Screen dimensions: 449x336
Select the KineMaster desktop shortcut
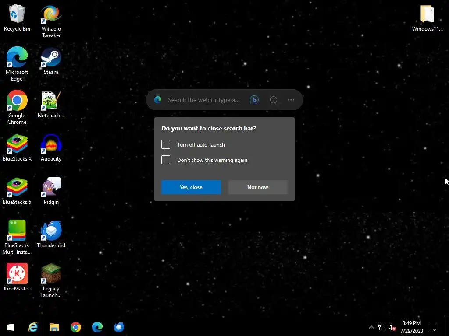click(x=17, y=278)
